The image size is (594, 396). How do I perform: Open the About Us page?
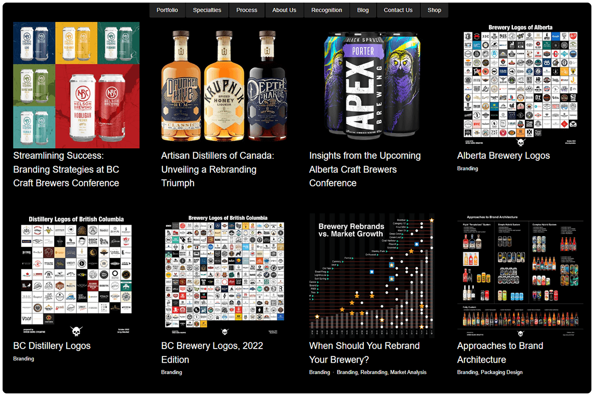284,10
